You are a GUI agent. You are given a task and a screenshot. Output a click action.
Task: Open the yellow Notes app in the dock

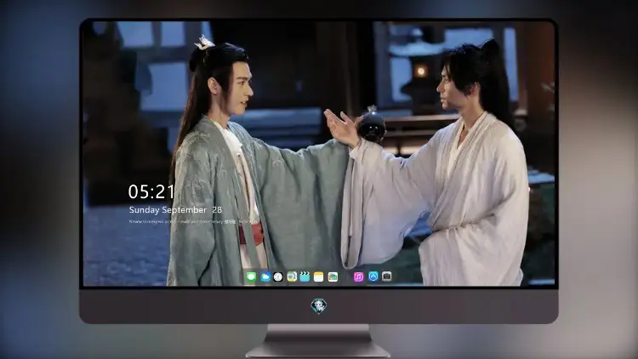319,276
